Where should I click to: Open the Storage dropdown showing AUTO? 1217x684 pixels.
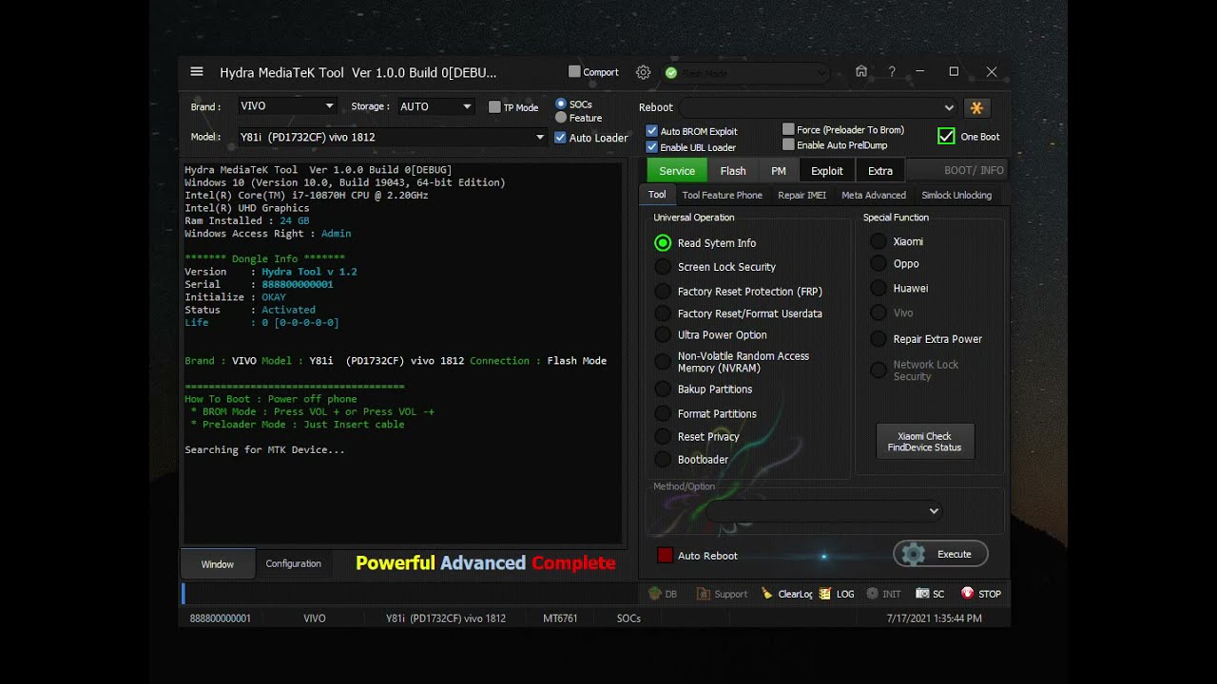[435, 106]
